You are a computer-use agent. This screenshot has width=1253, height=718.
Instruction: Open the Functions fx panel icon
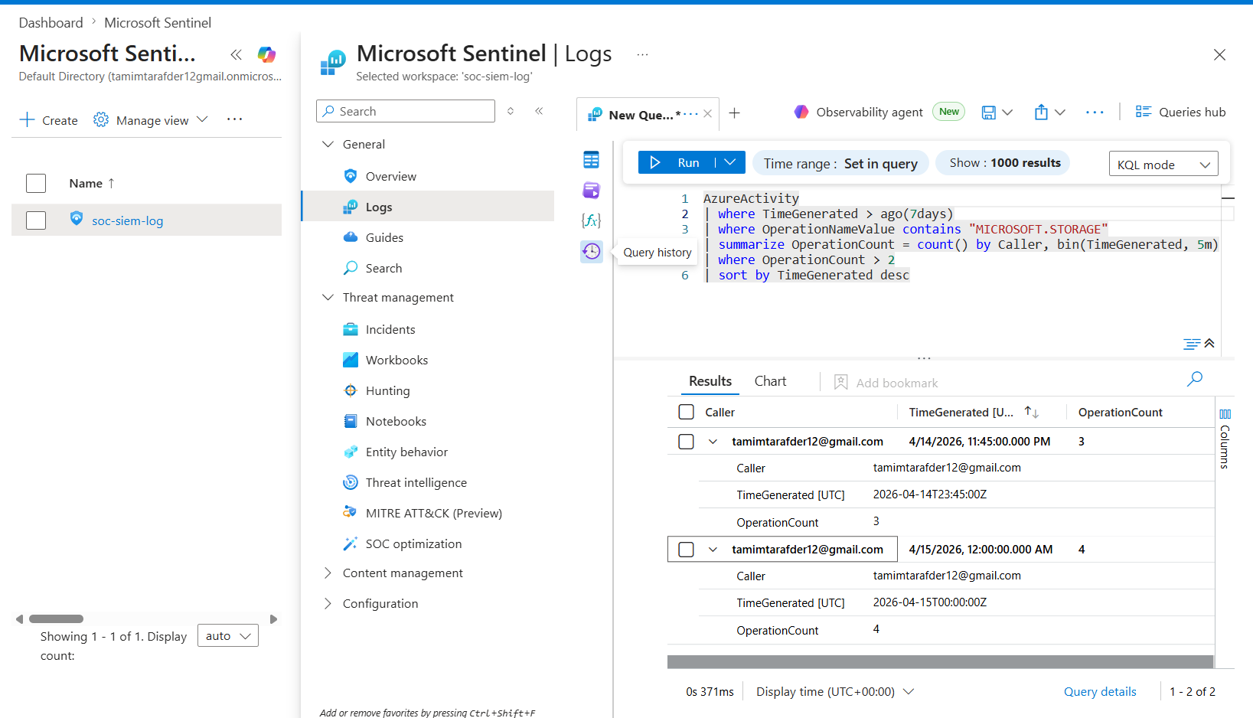pyautogui.click(x=591, y=220)
